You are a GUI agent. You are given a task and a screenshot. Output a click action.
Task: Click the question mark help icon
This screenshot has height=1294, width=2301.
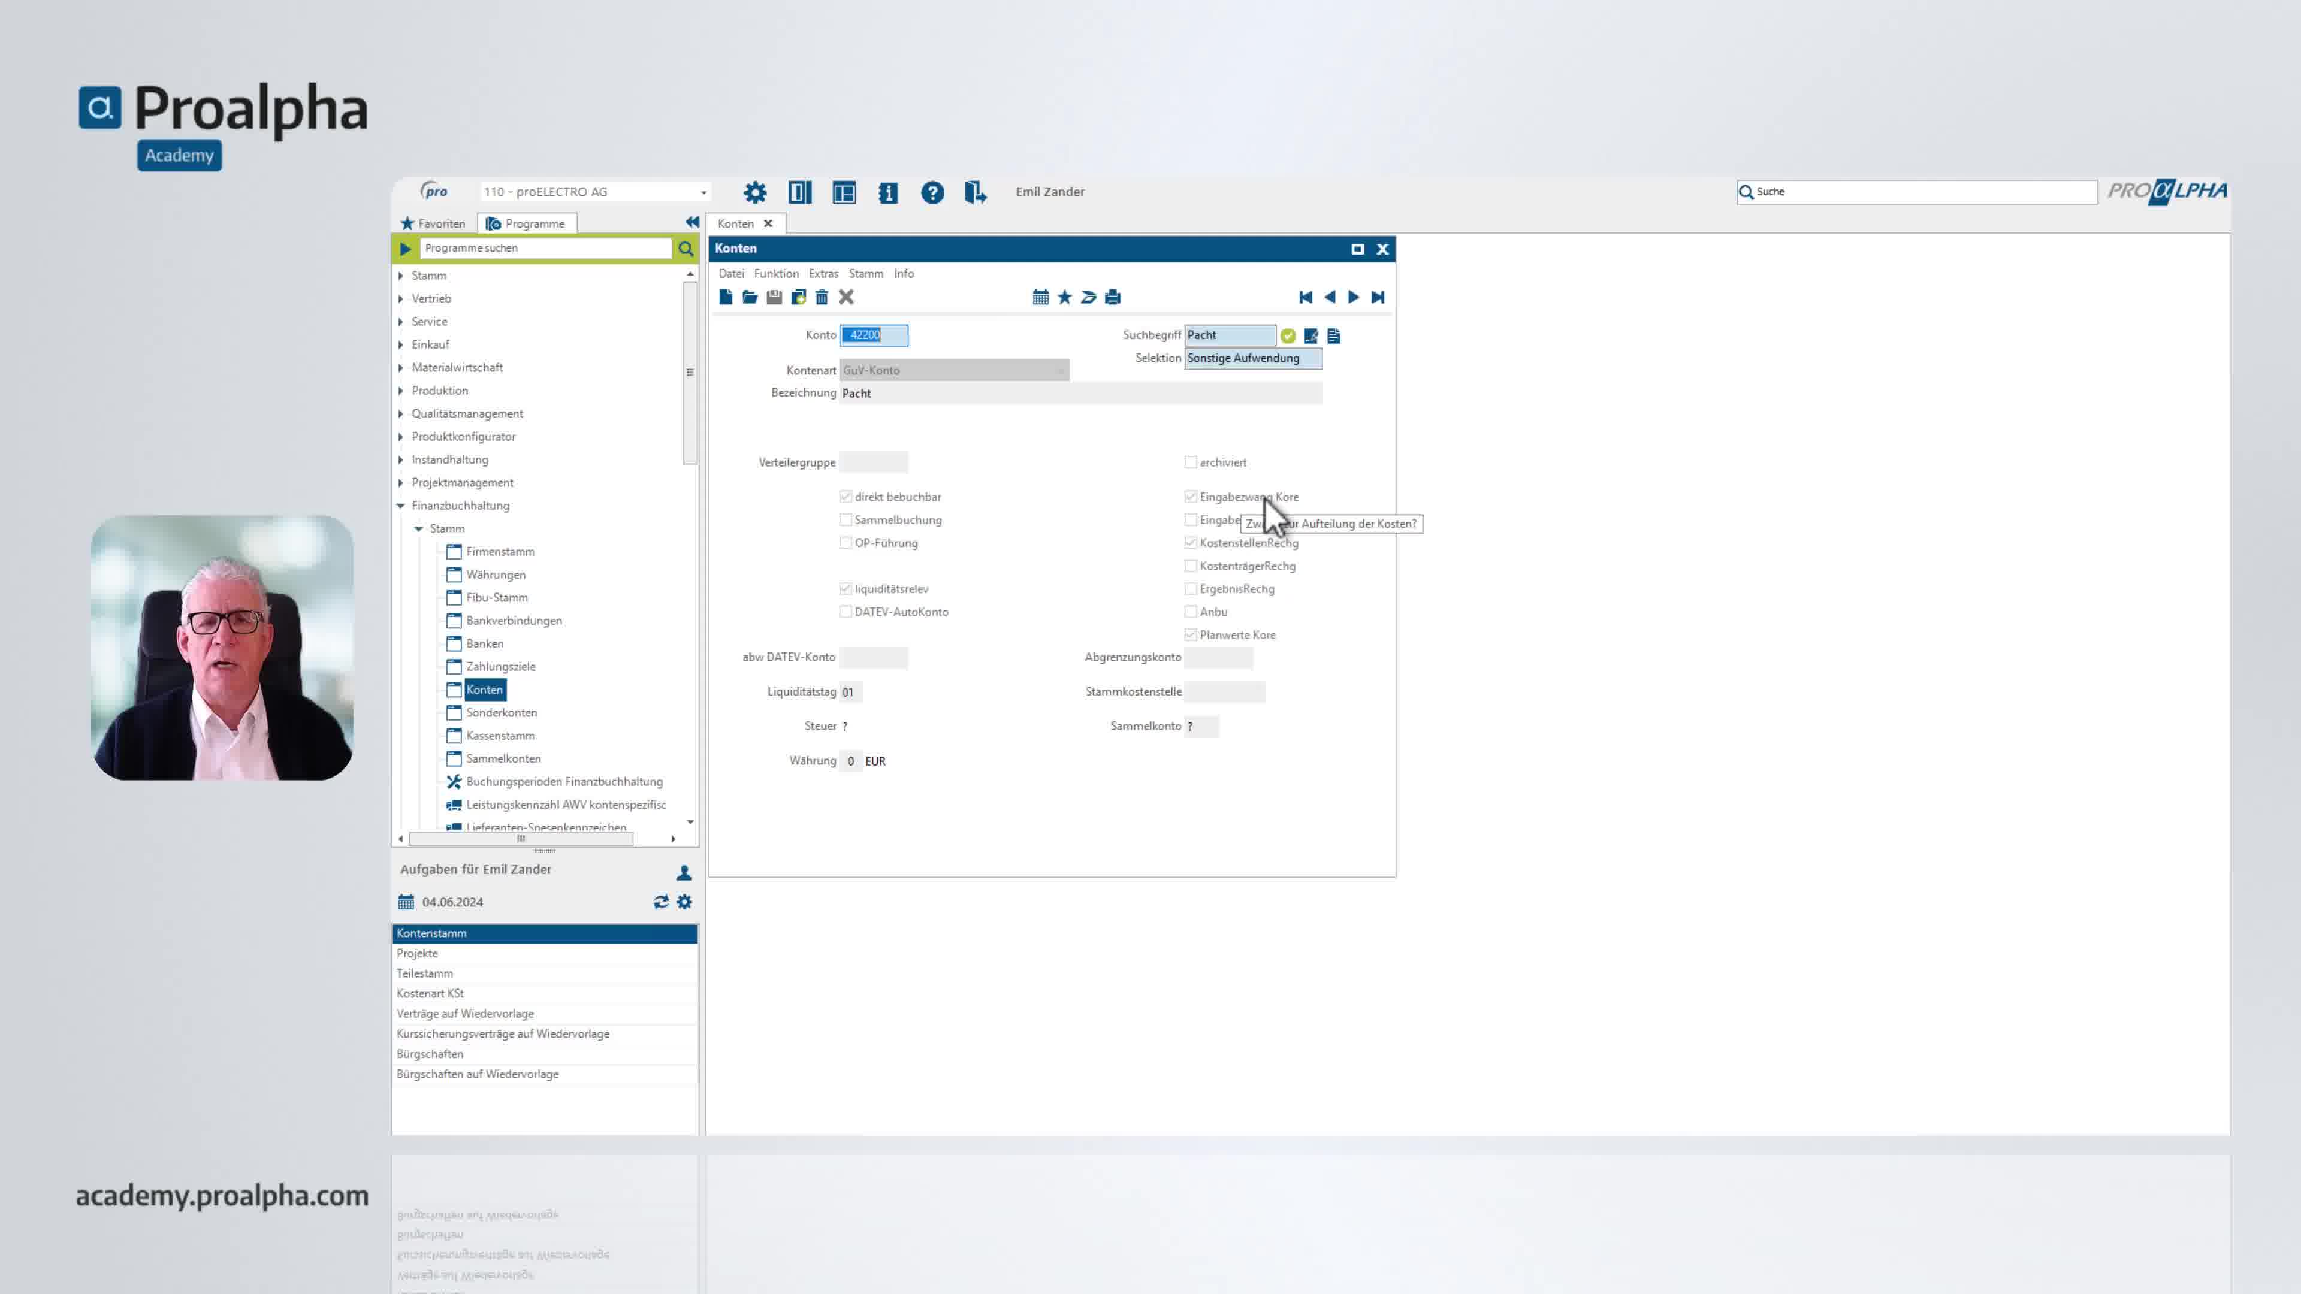[x=932, y=192]
